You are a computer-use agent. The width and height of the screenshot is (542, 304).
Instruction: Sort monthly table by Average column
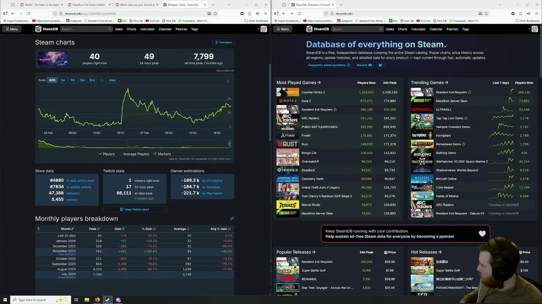[x=181, y=229]
